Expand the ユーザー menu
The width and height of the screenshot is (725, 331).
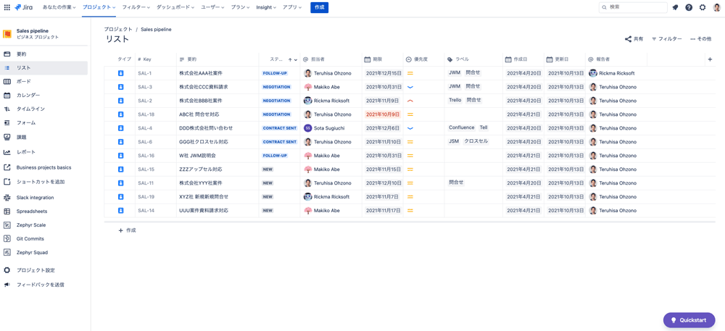[213, 7]
